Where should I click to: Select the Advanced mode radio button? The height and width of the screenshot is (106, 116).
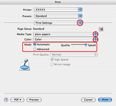click(35, 49)
